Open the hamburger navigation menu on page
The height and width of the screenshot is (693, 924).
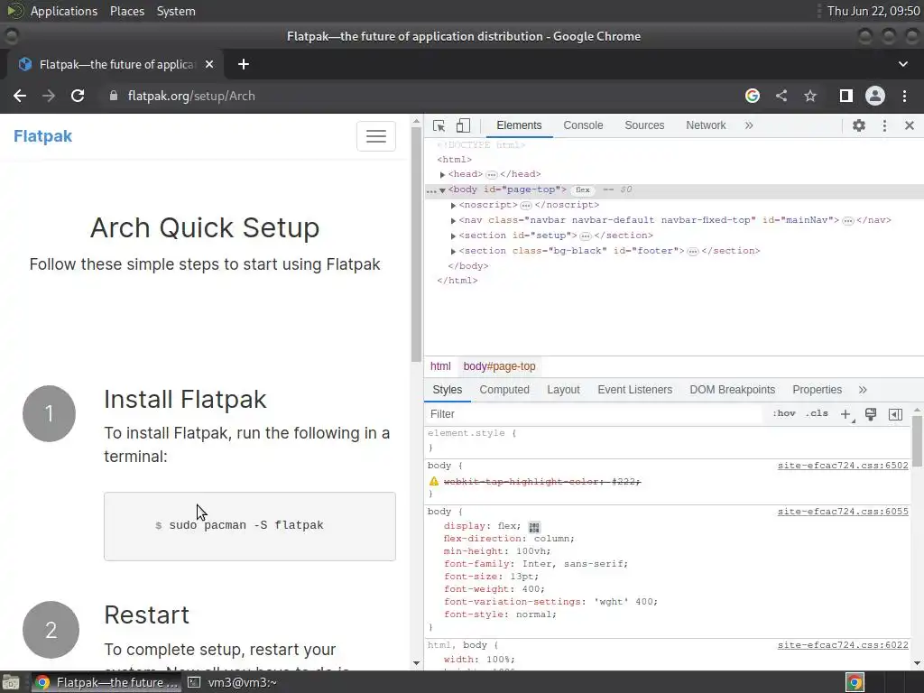coord(376,136)
